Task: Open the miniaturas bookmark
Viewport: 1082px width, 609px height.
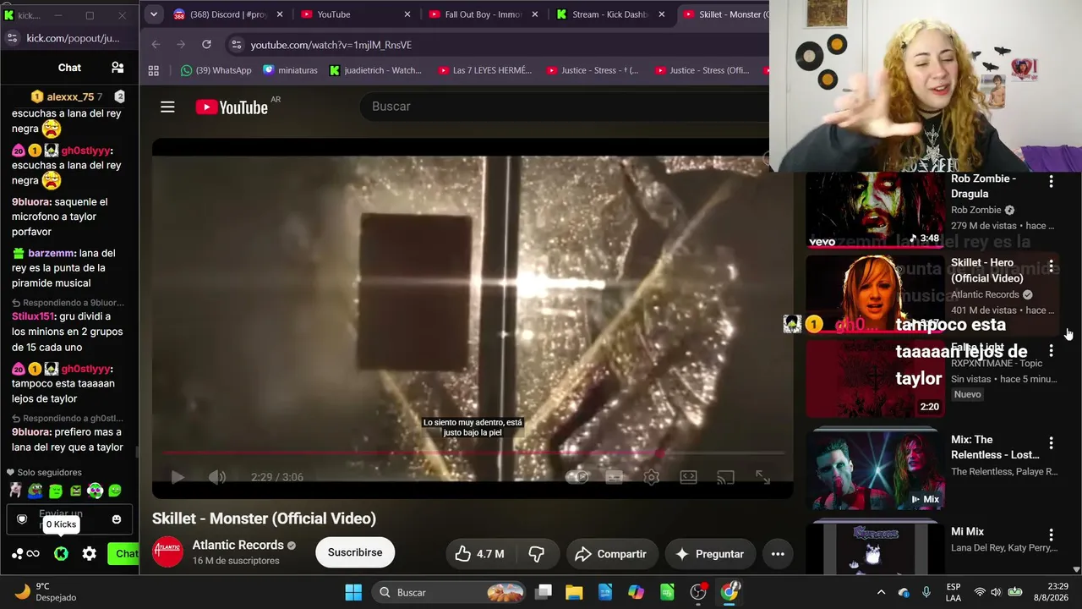Action: 290,70
